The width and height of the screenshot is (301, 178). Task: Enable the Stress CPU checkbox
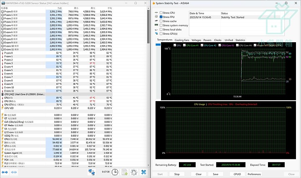tap(161, 13)
